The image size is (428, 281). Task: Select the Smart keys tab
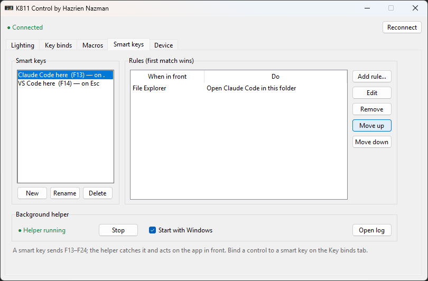pyautogui.click(x=128, y=44)
